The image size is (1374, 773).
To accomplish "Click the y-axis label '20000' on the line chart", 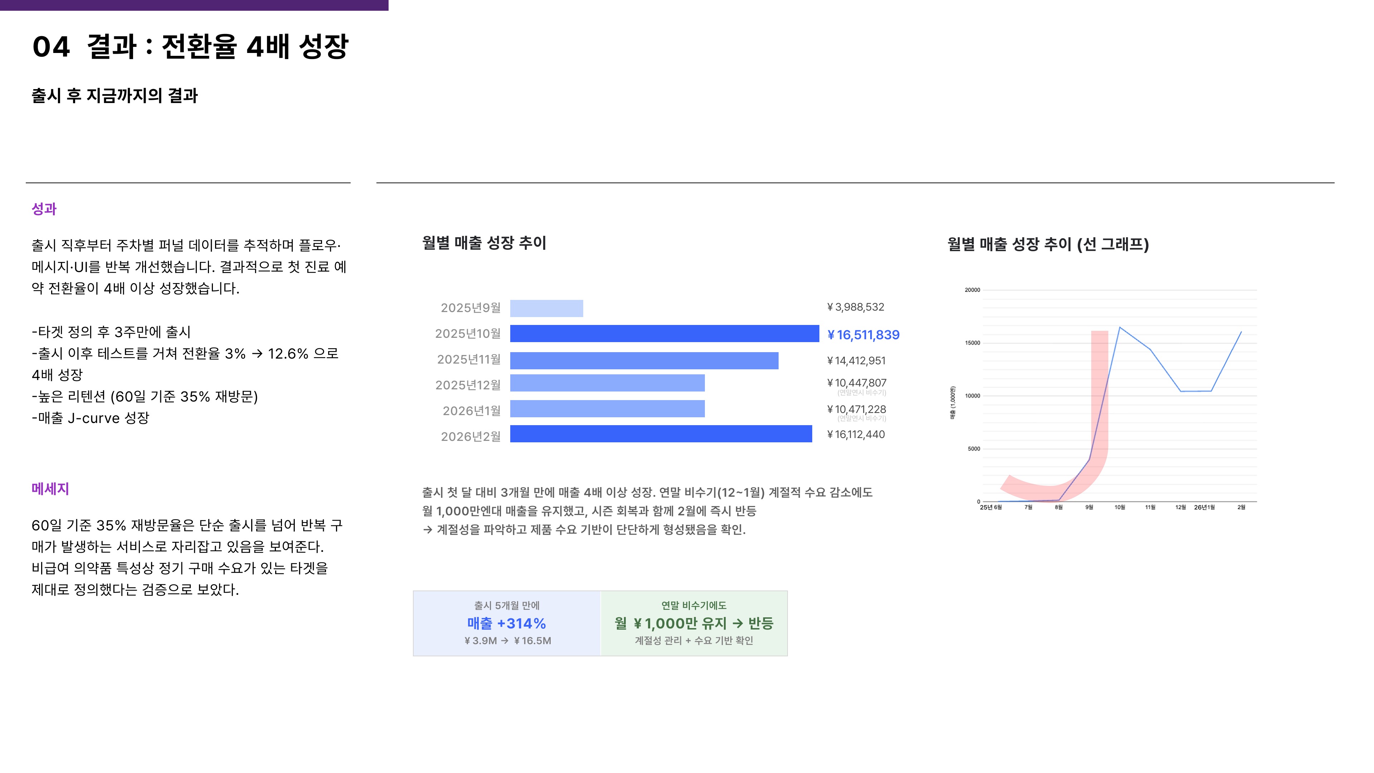I will [973, 290].
